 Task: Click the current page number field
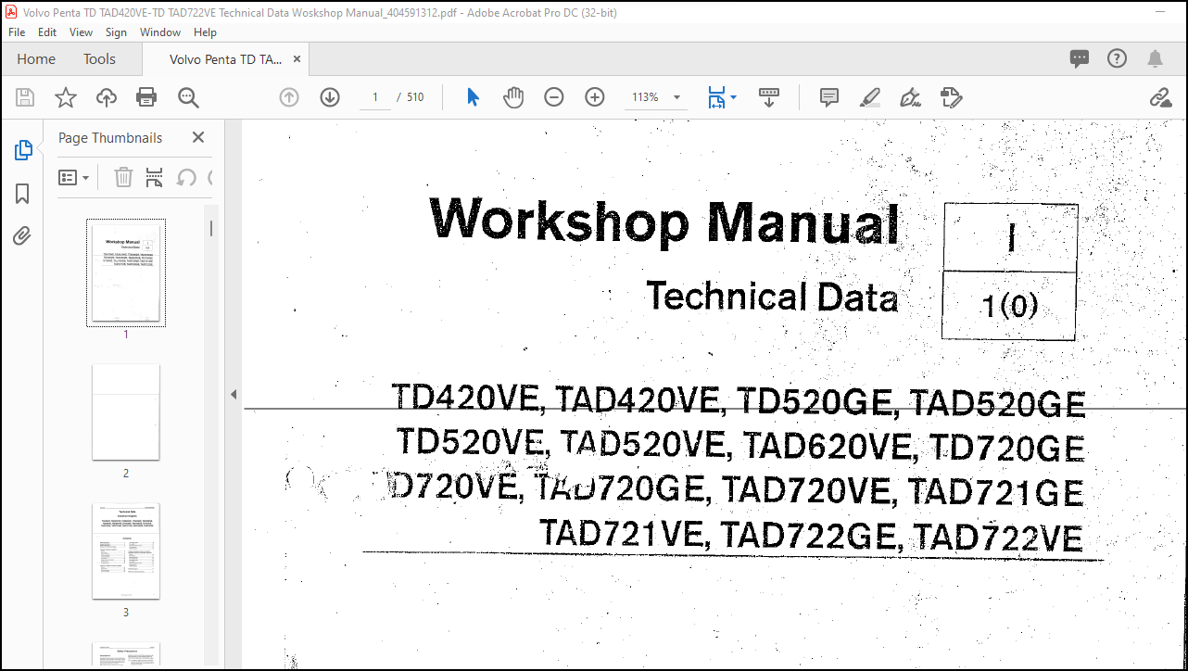pos(375,97)
